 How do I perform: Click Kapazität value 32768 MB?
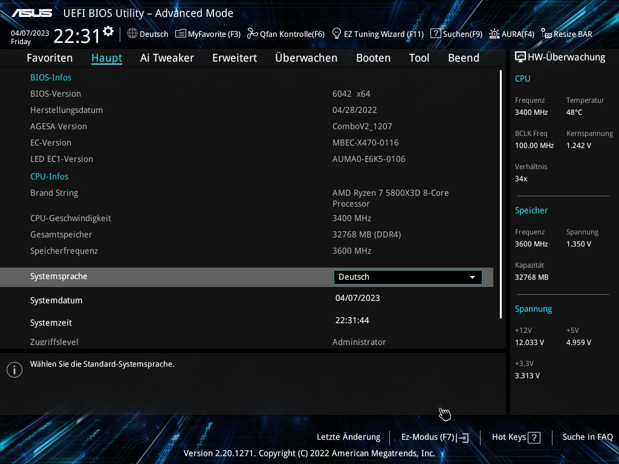tap(532, 277)
